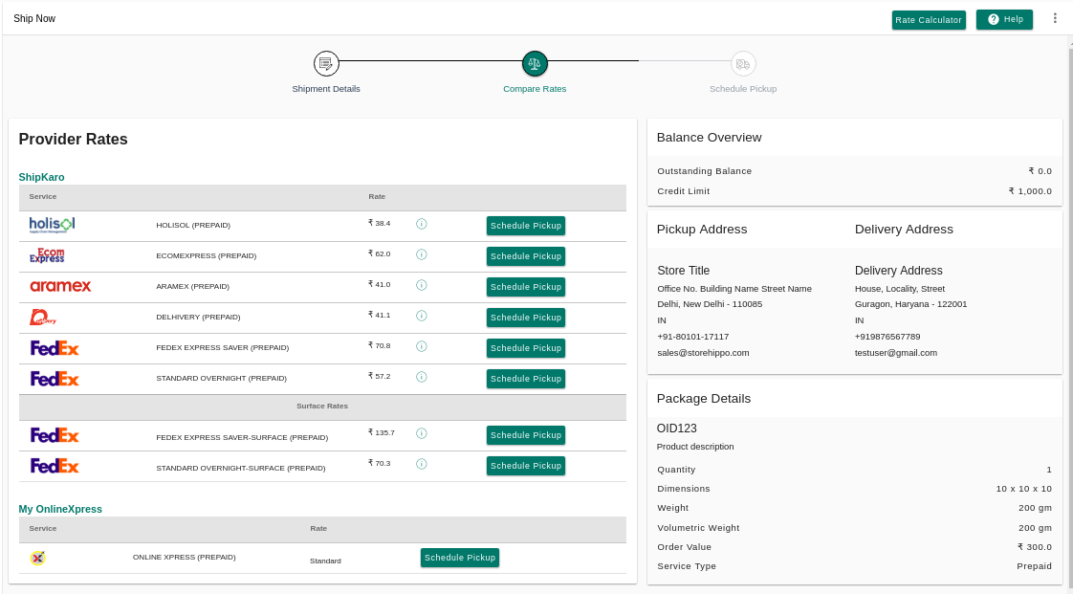Click the Holisol rate info icon
Image resolution: width=1073 pixels, height=594 pixels.
(422, 224)
